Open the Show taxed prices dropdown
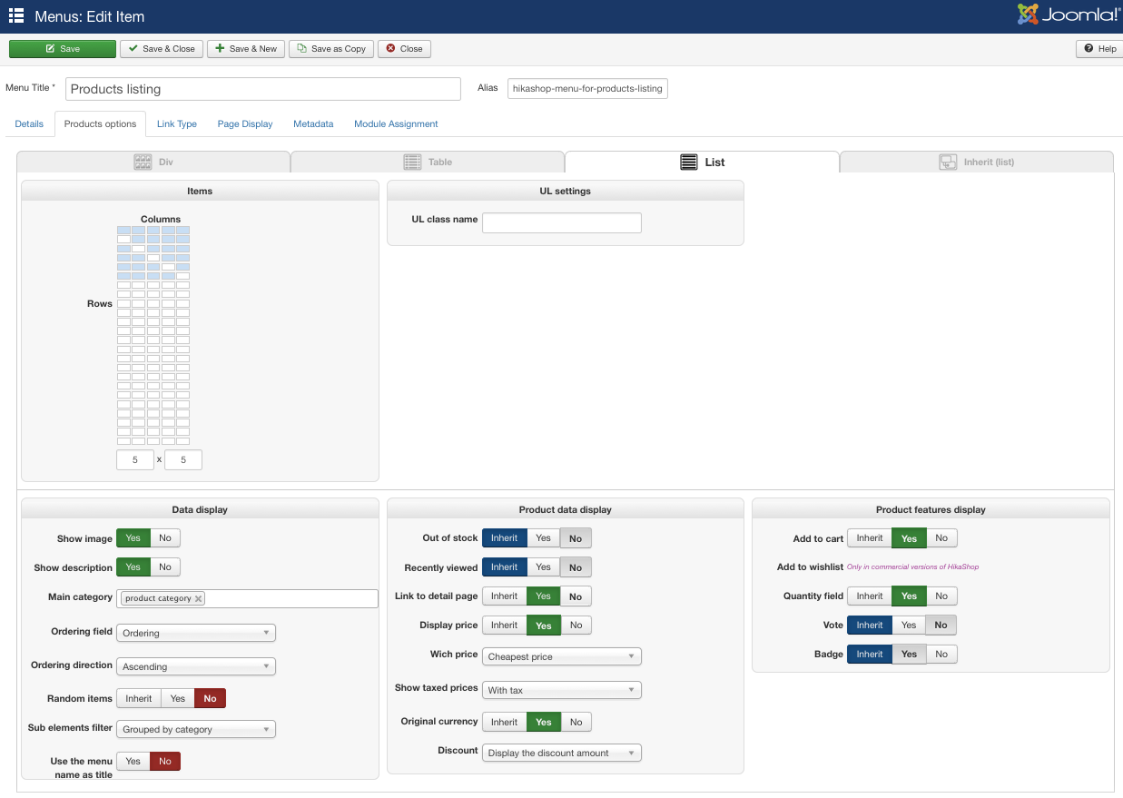This screenshot has width=1123, height=798. (x=562, y=690)
